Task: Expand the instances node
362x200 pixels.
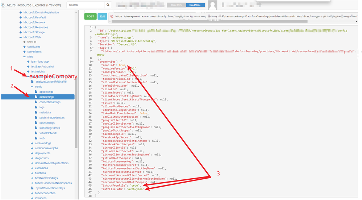Action: click(x=32, y=198)
